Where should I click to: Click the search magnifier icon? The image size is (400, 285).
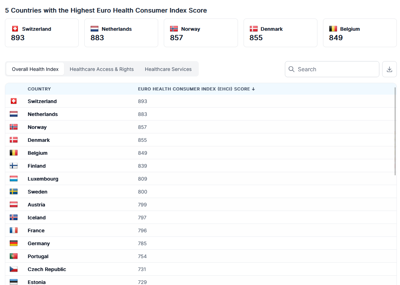[292, 69]
